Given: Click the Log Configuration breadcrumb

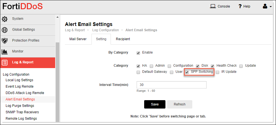Looking at the screenshot, I should click(106, 30).
